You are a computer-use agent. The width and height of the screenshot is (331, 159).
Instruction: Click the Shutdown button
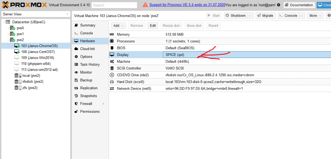236,16
